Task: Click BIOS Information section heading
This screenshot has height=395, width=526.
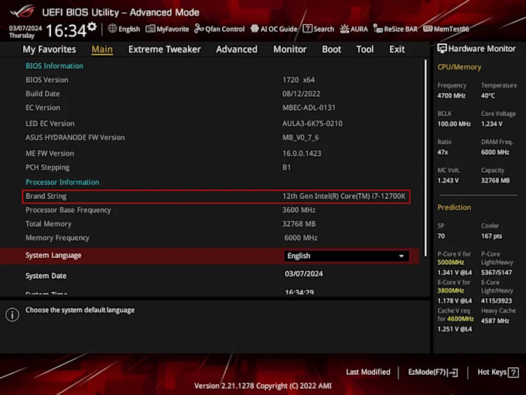Action: tap(54, 66)
